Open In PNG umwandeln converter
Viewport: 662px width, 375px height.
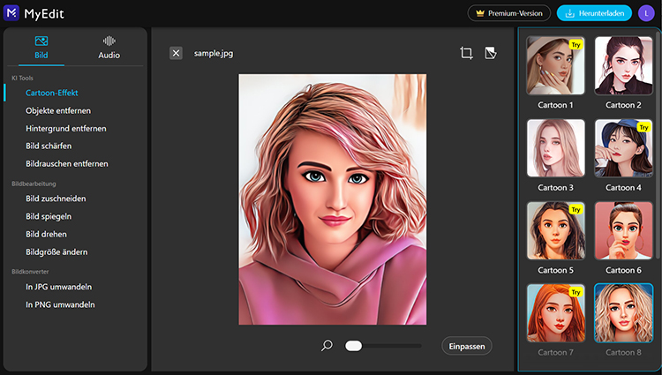click(x=60, y=304)
